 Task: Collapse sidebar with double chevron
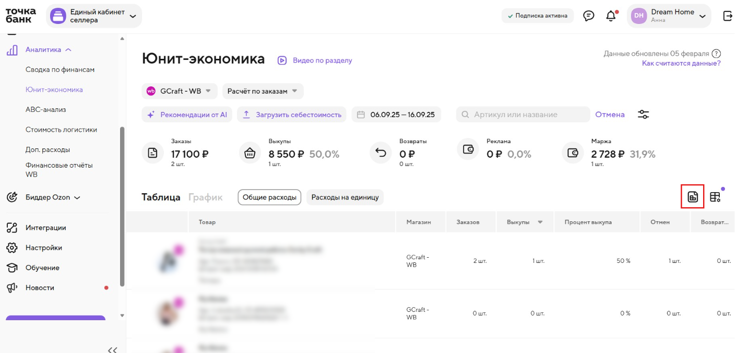pyautogui.click(x=112, y=350)
